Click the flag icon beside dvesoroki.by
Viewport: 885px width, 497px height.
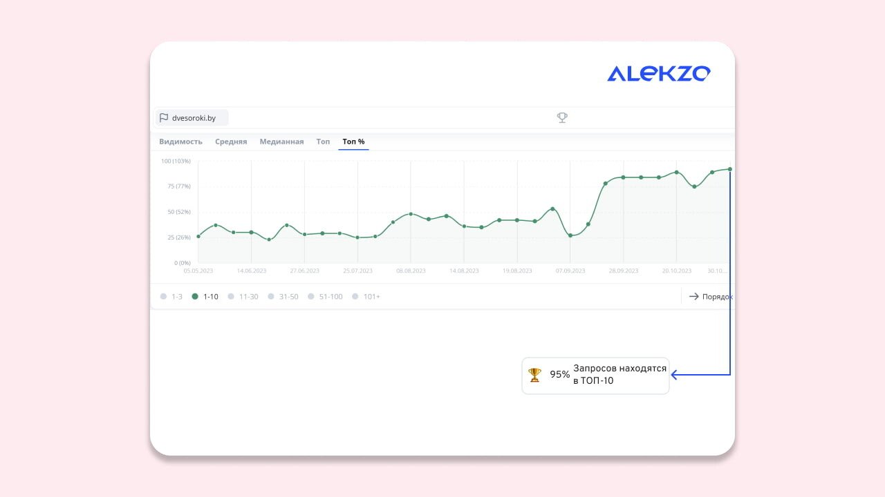click(x=164, y=118)
